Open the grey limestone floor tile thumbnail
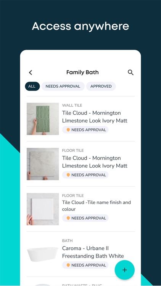The height and width of the screenshot is (286, 161). click(43, 164)
